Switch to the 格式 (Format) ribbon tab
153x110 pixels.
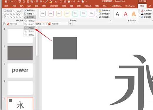[x=142, y=6]
